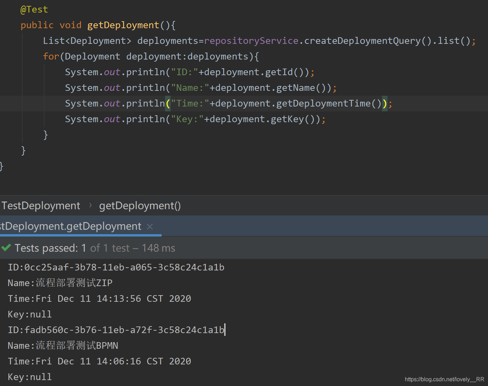Click deployment.getKey() in the code
The height and width of the screenshot is (386, 488).
[262, 119]
